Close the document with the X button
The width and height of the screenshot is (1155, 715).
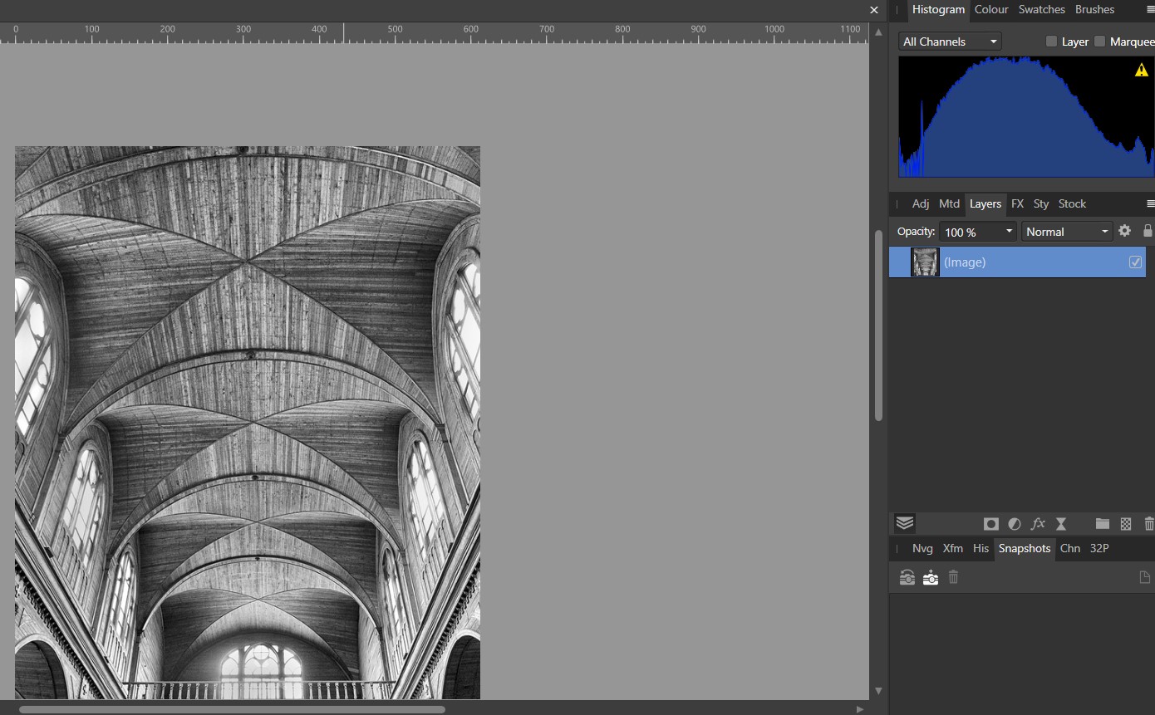coord(873,10)
